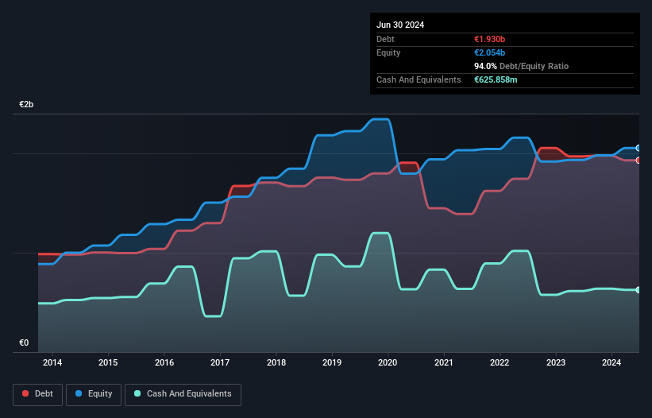Click the 94.0% Debt/Equity Ratio text
This screenshot has width=652, height=418.
[521, 66]
